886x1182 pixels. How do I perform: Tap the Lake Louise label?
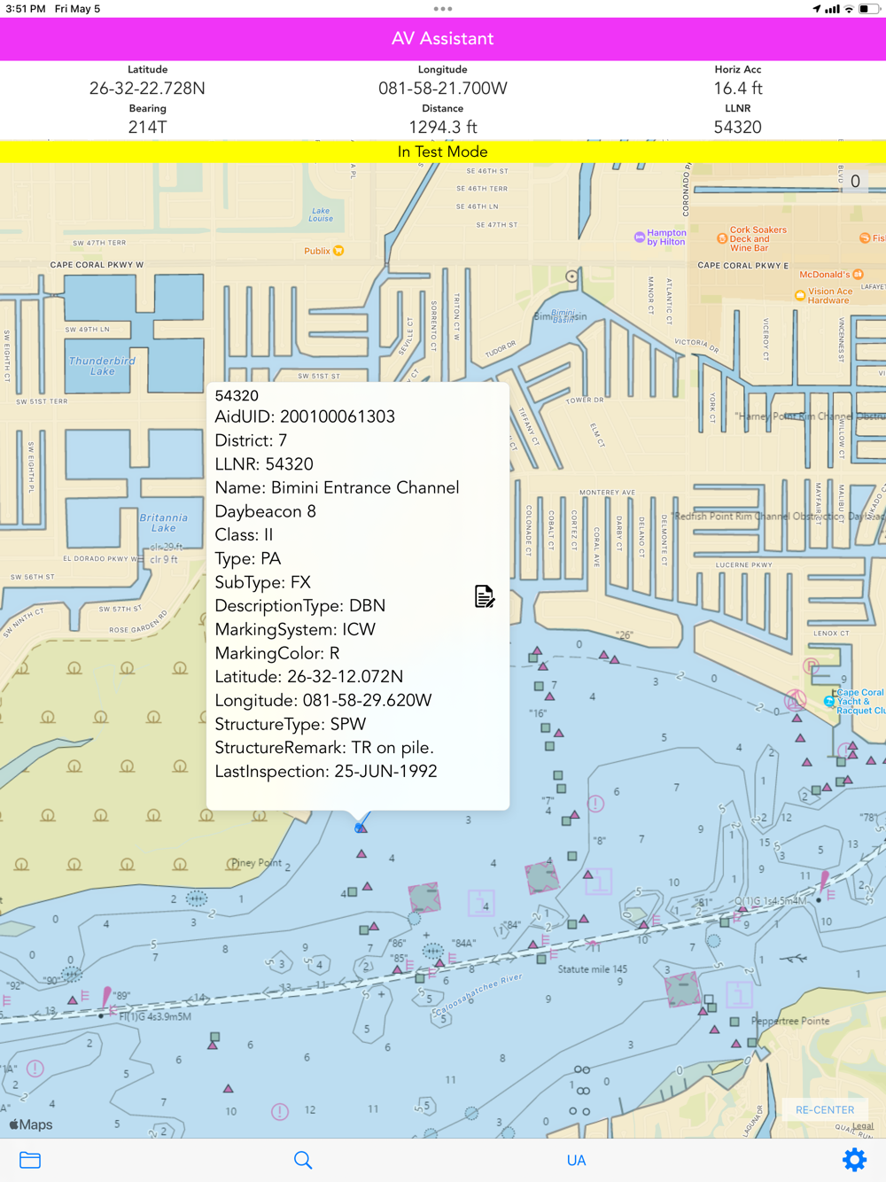321,214
